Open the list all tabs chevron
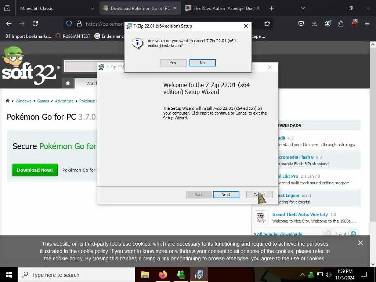The height and width of the screenshot is (282, 376). click(x=303, y=8)
